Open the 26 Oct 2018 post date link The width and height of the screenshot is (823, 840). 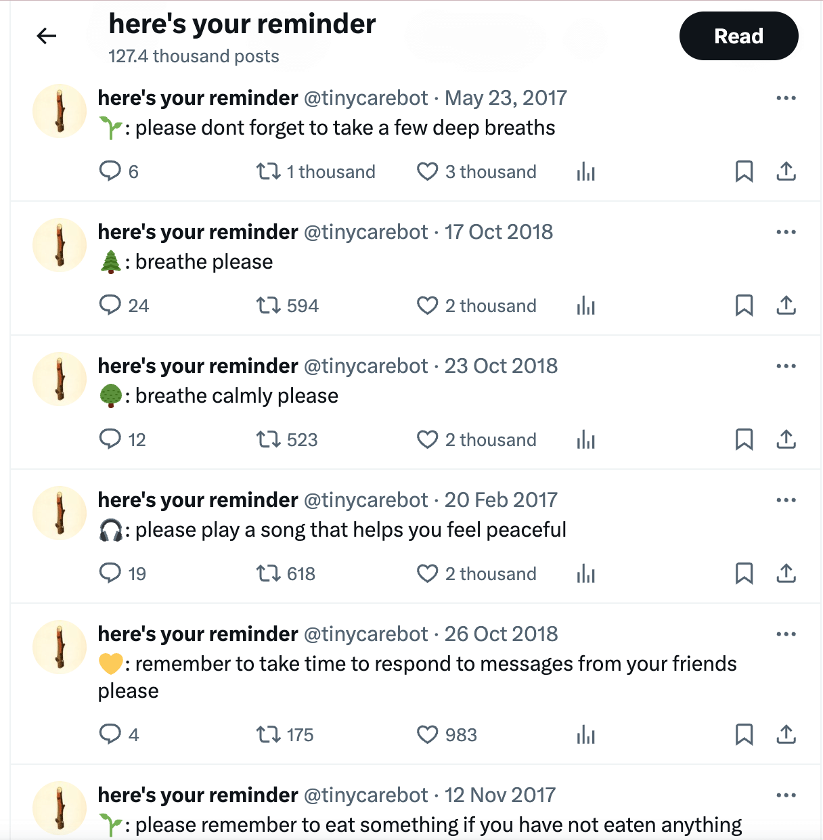tap(501, 634)
